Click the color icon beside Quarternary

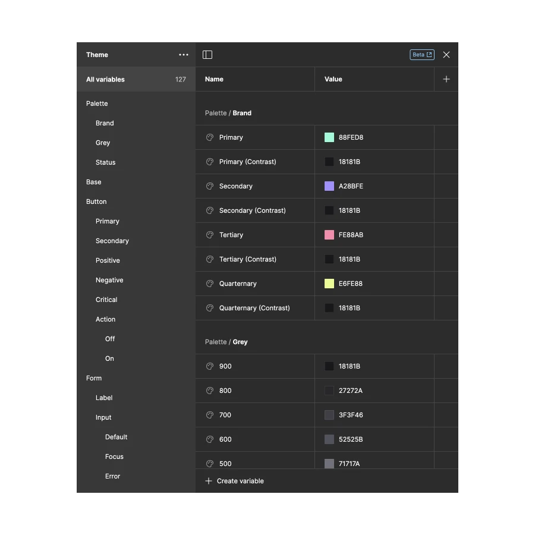point(210,284)
